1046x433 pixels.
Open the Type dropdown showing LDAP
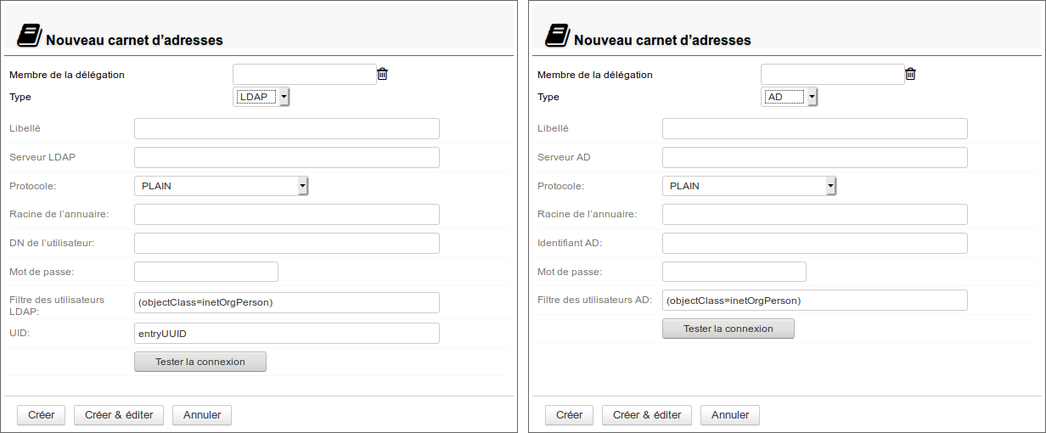(x=261, y=98)
